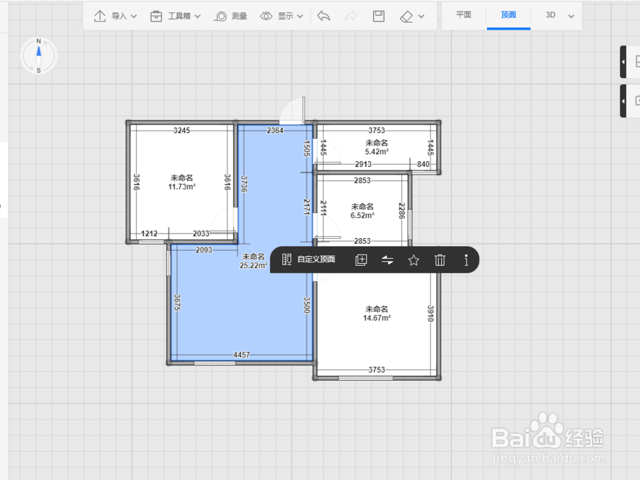
Task: Open the 工具箱 toolbox icon
Action: pyautogui.click(x=156, y=17)
